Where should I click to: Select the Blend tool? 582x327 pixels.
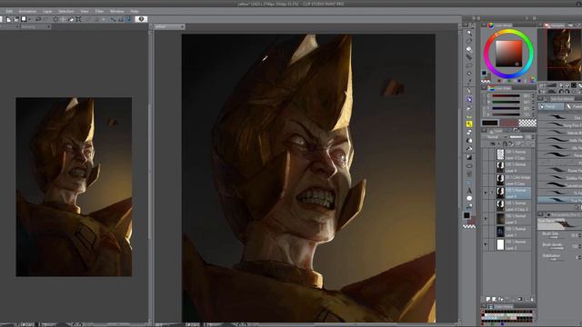pyautogui.click(x=469, y=140)
